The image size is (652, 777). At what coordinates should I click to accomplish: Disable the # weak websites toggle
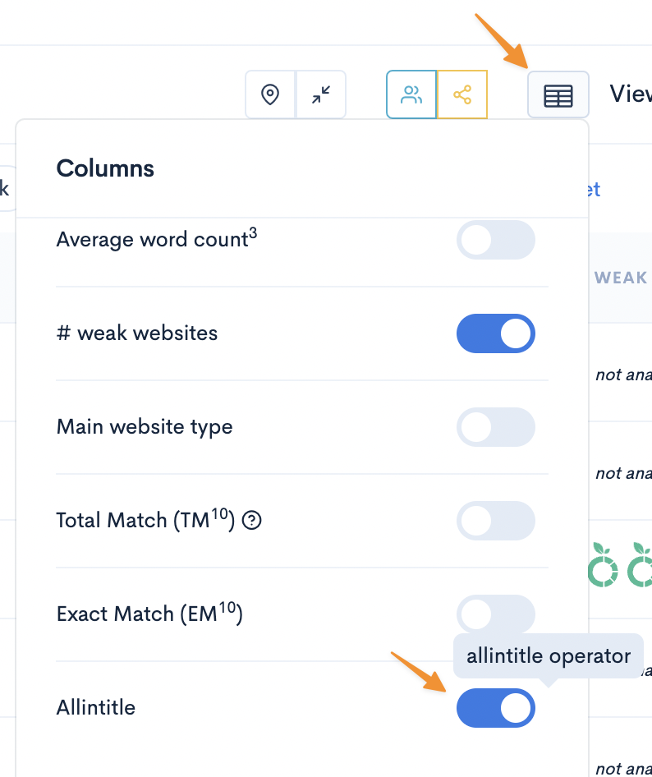pos(495,333)
